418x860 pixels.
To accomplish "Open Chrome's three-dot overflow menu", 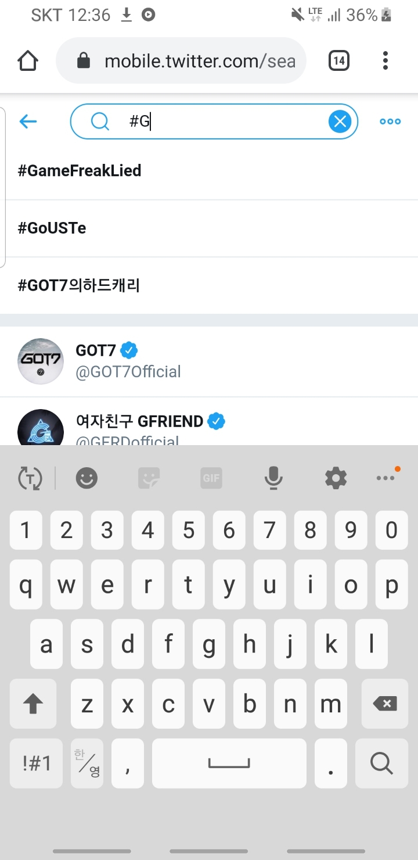I will [385, 61].
